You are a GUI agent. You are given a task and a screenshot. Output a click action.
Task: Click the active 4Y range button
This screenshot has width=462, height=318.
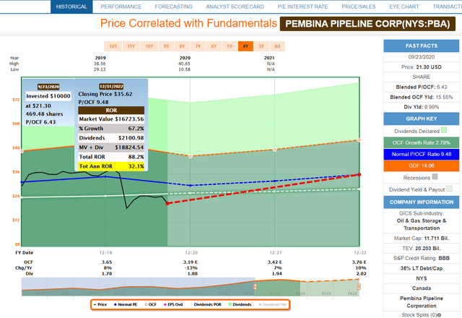[245, 46]
